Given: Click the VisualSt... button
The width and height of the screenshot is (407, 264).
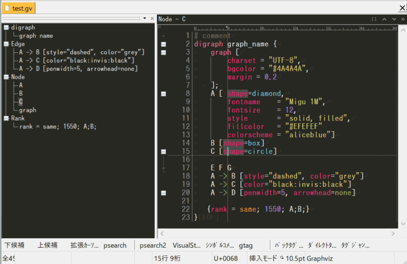Looking at the screenshot, I should point(187,245).
